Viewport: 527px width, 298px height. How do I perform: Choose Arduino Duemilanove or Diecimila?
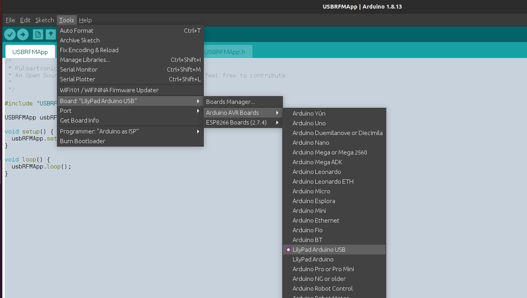pos(334,133)
